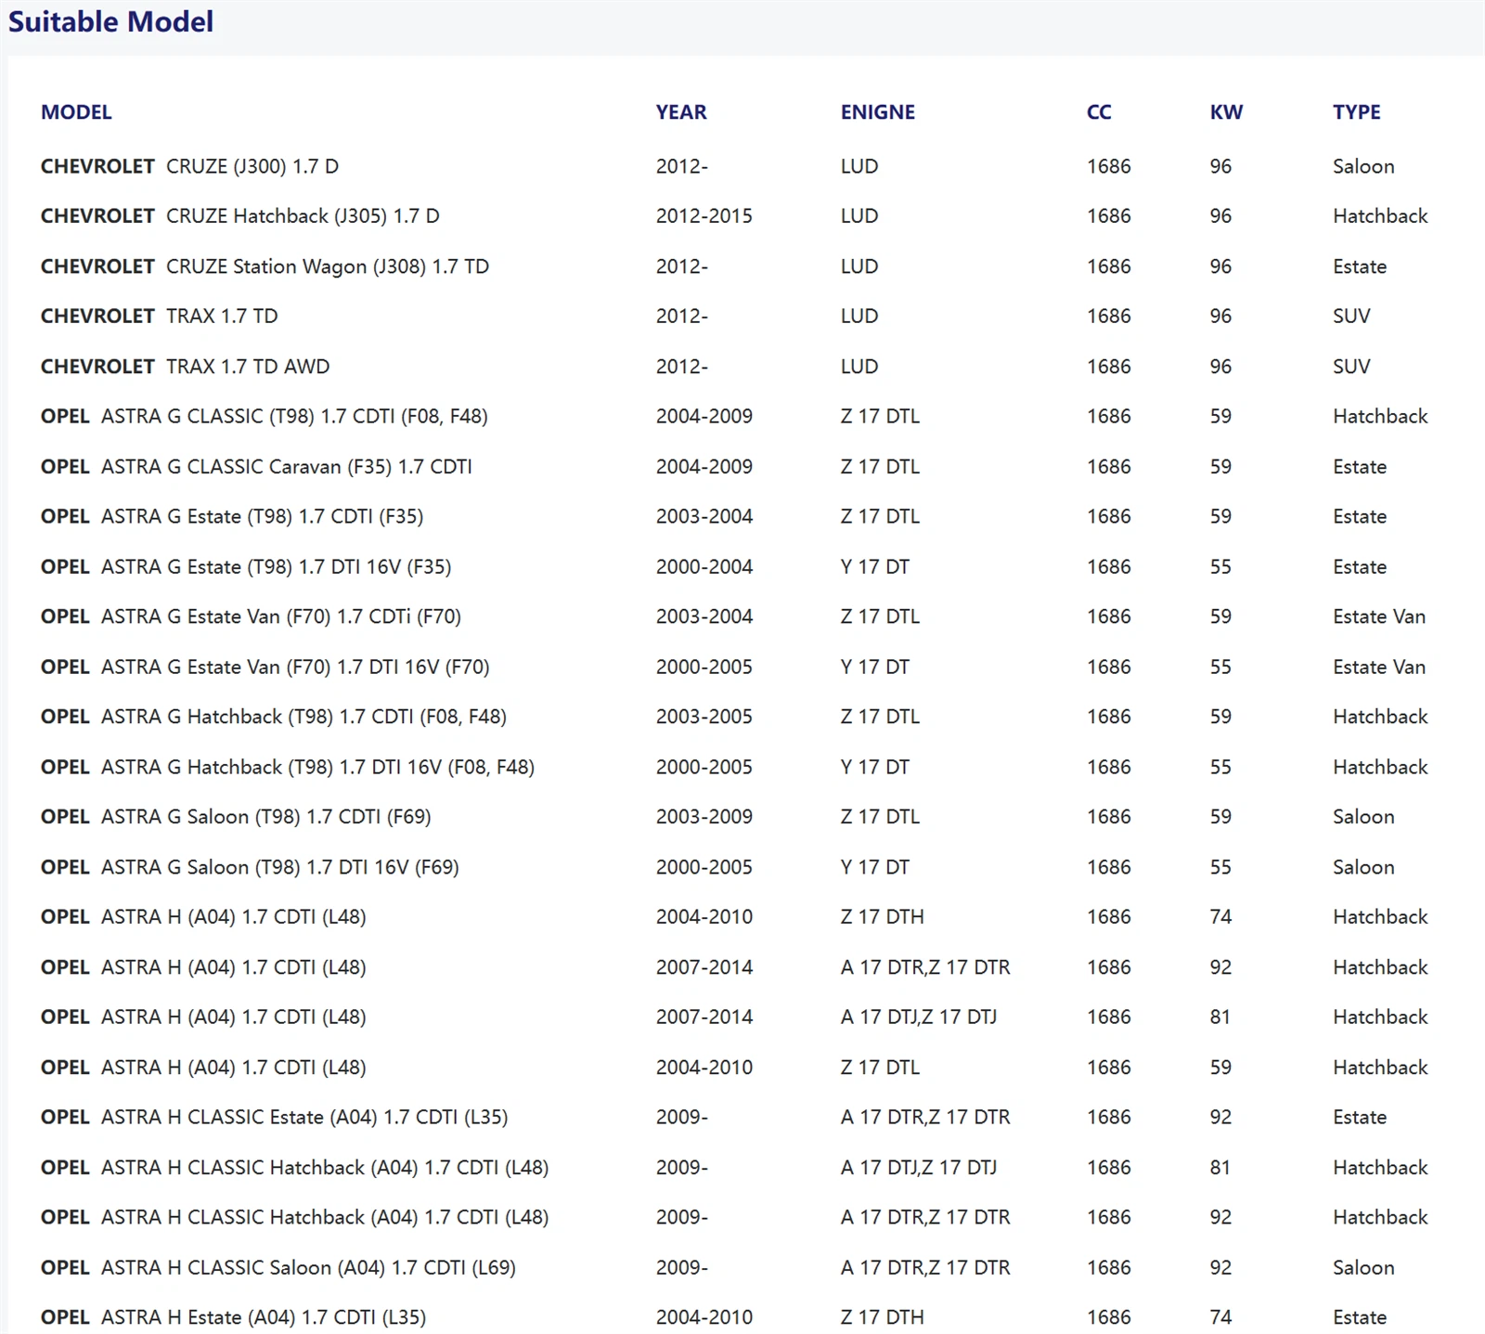Click engine Z 17 DTH for ASTRA H Estate
The image size is (1485, 1334).
883,1318
